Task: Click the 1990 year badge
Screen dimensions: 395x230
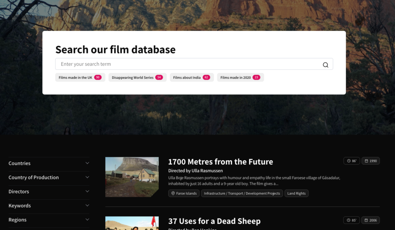Action: point(371,161)
